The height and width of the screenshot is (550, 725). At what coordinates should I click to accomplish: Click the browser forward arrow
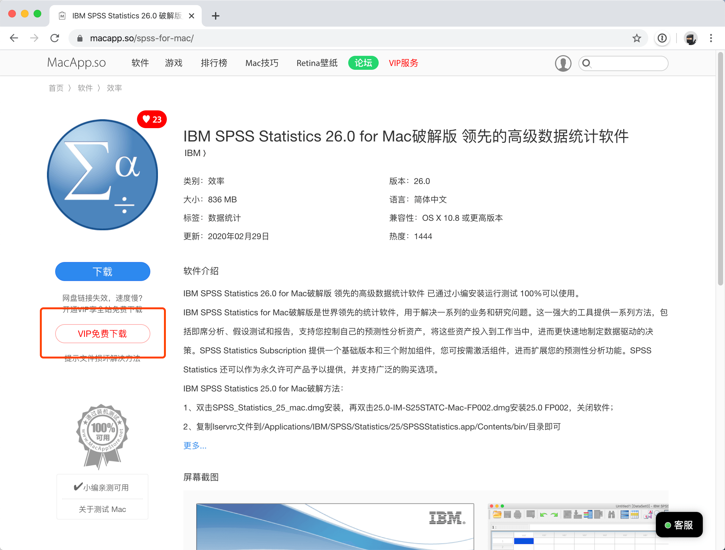point(34,38)
